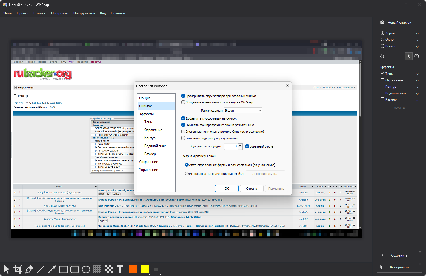Expand Экран options chevron in side panel
Viewport: 426px width, 276px height.
point(417,34)
